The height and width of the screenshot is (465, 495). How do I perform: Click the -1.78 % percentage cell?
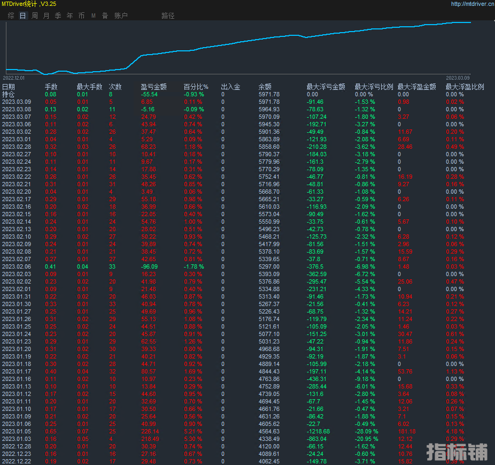coord(194,267)
